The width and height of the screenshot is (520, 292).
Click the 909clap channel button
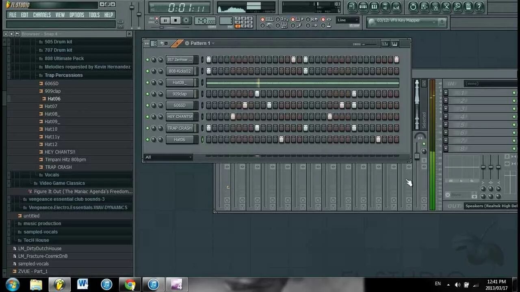(180, 94)
